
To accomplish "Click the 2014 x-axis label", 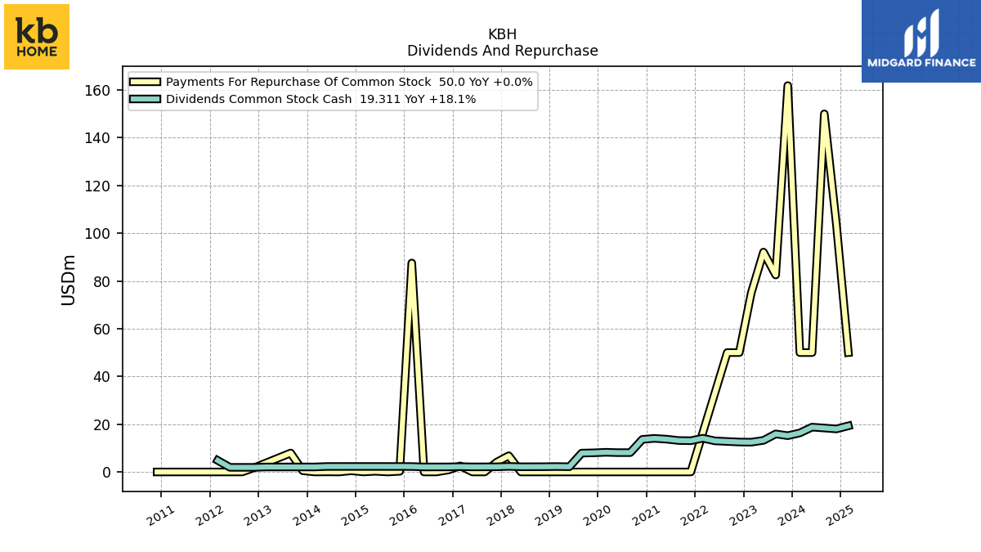I will coord(306,516).
